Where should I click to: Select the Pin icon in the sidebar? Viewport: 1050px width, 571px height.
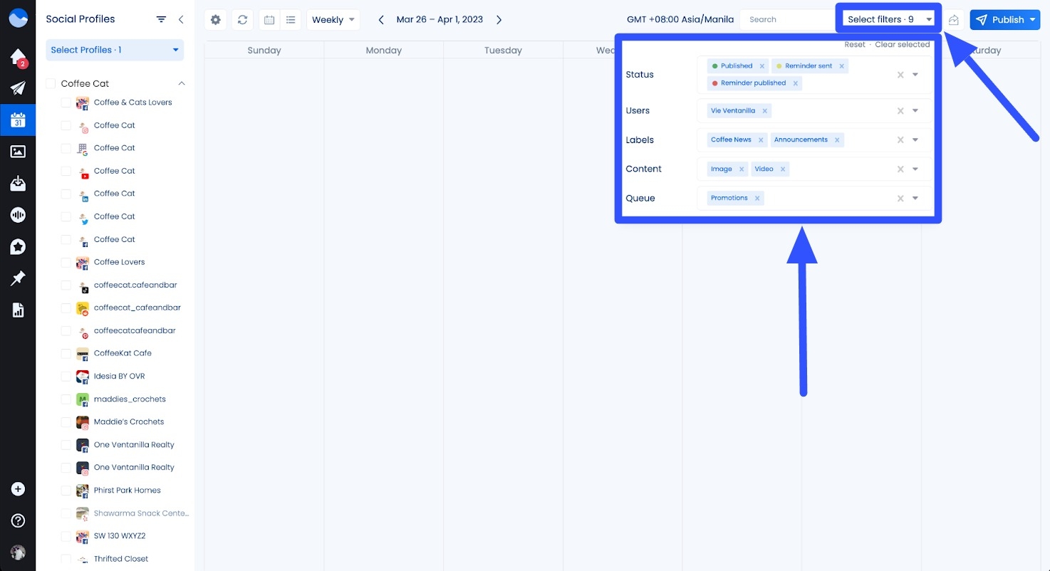click(x=18, y=278)
